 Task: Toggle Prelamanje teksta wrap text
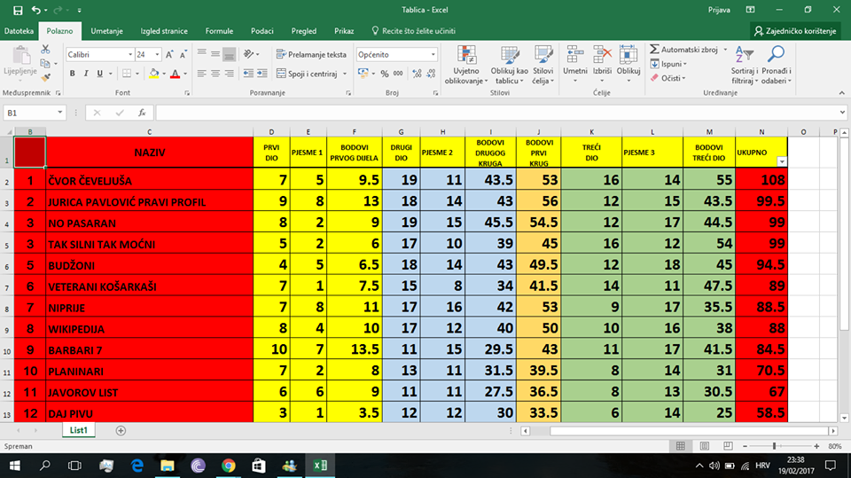click(310, 54)
